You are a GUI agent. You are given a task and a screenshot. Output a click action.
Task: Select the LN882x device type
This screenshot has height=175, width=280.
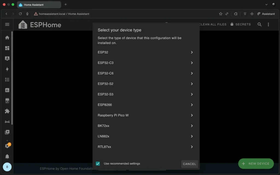(146, 136)
